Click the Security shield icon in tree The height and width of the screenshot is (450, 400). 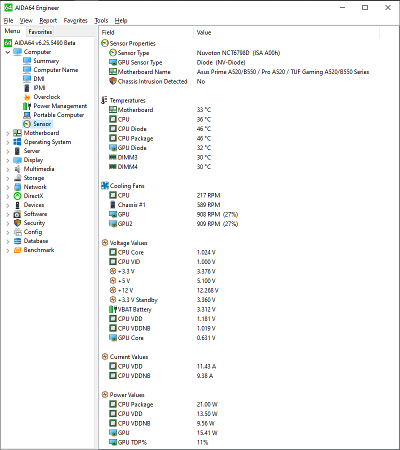pos(17,223)
